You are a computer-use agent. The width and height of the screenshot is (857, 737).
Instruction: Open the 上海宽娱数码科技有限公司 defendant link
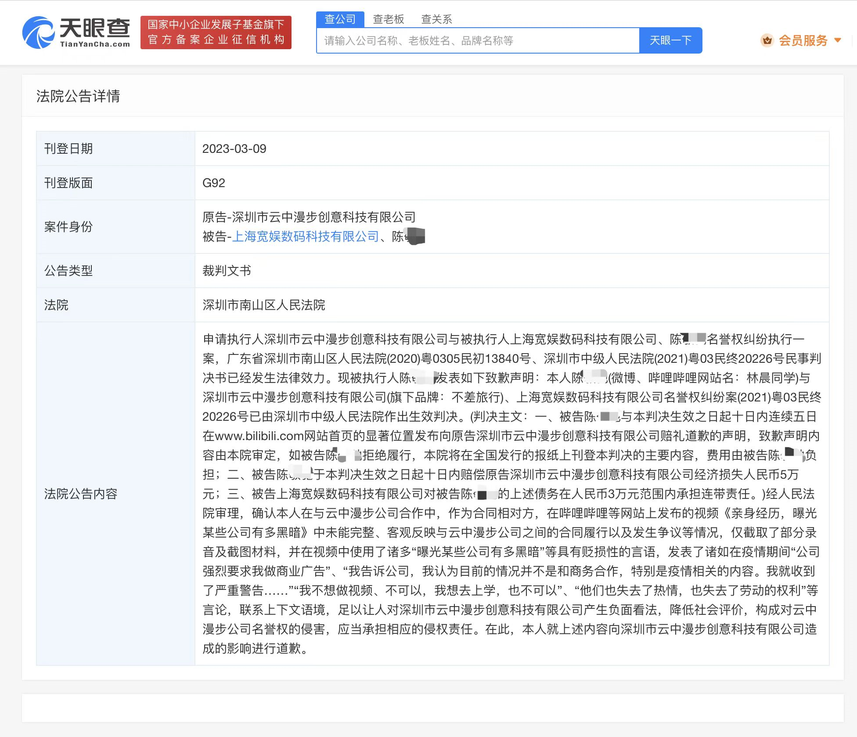coord(305,237)
